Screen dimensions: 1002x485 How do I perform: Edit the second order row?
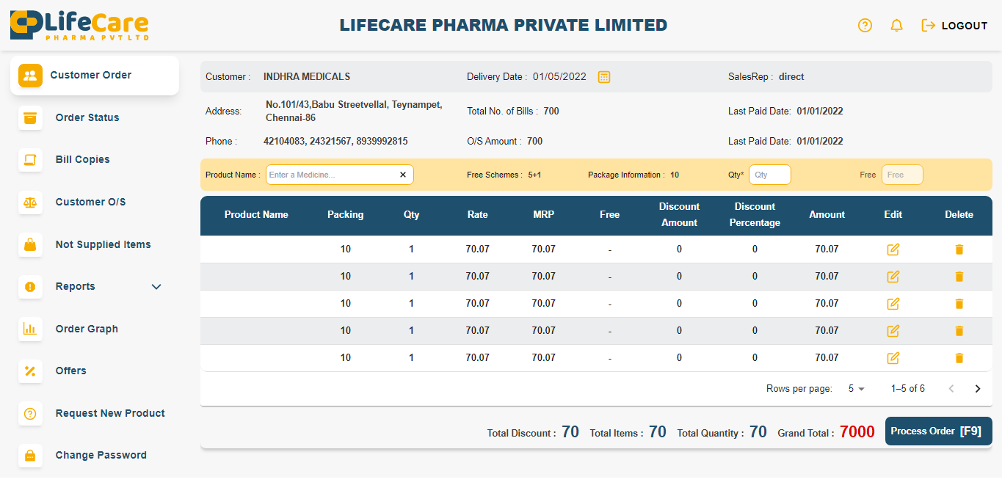click(x=893, y=277)
